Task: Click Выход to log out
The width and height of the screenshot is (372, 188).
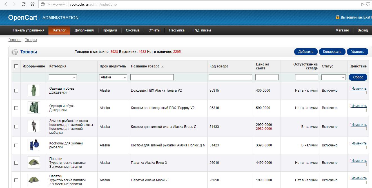Action: (363, 30)
